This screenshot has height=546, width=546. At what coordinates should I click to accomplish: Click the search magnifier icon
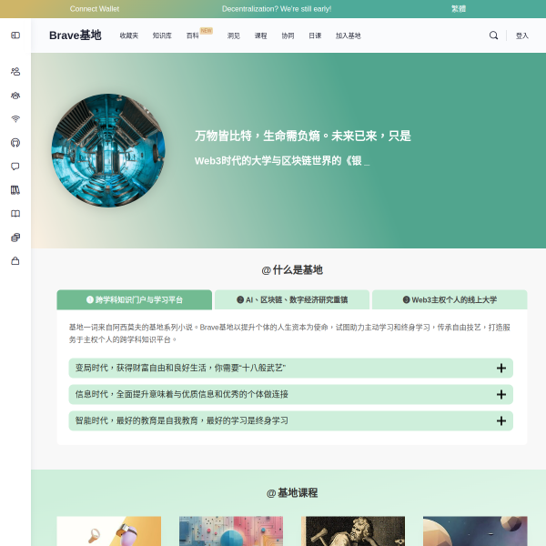(493, 35)
